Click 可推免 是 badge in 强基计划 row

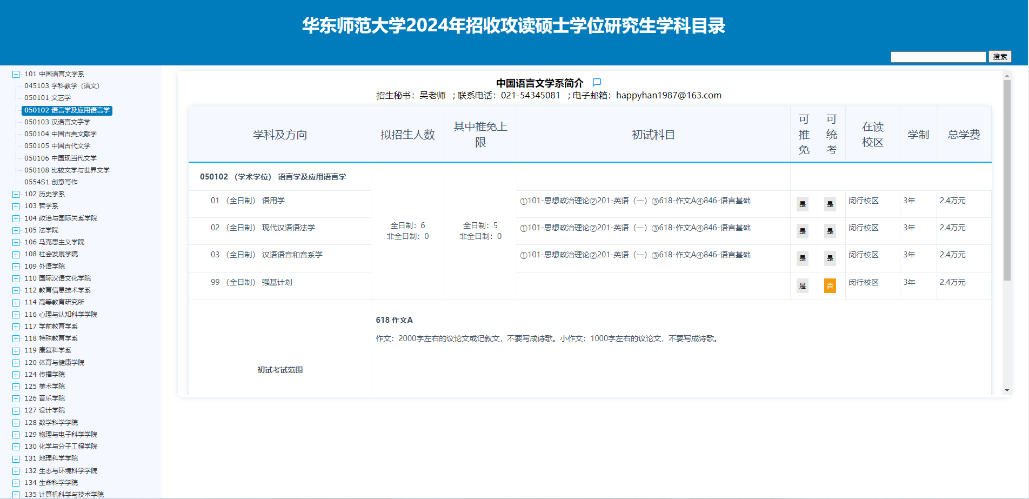pos(803,285)
